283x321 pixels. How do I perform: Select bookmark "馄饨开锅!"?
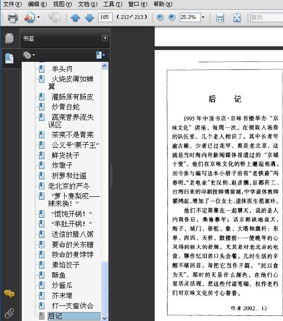tap(72, 214)
